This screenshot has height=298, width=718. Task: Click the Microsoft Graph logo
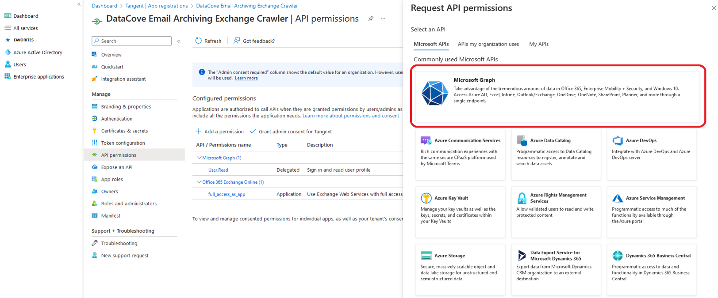[434, 93]
